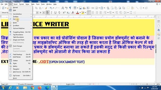Expand Scrollbars submenu

click(x=21, y=25)
